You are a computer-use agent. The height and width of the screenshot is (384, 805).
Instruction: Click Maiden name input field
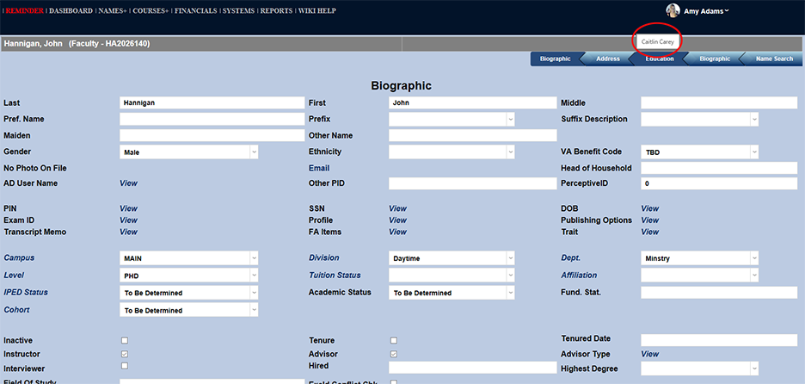(x=212, y=136)
